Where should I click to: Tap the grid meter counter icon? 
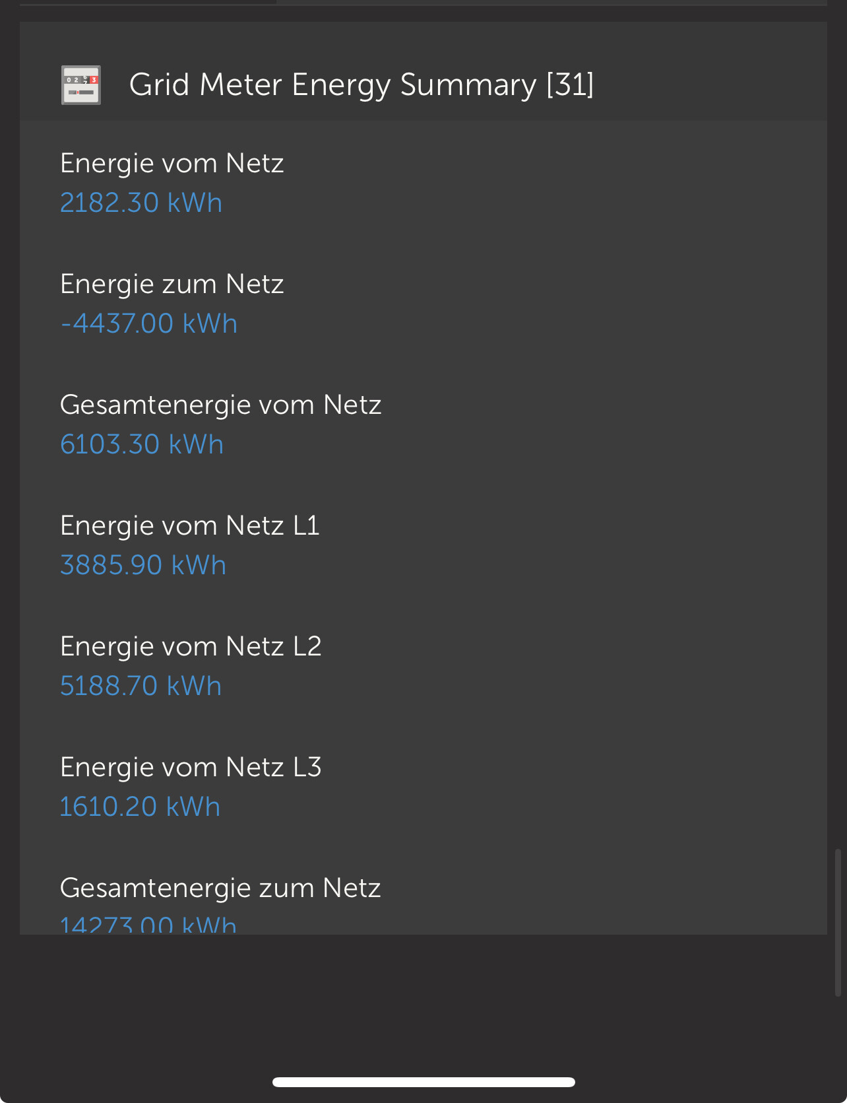[x=80, y=85]
